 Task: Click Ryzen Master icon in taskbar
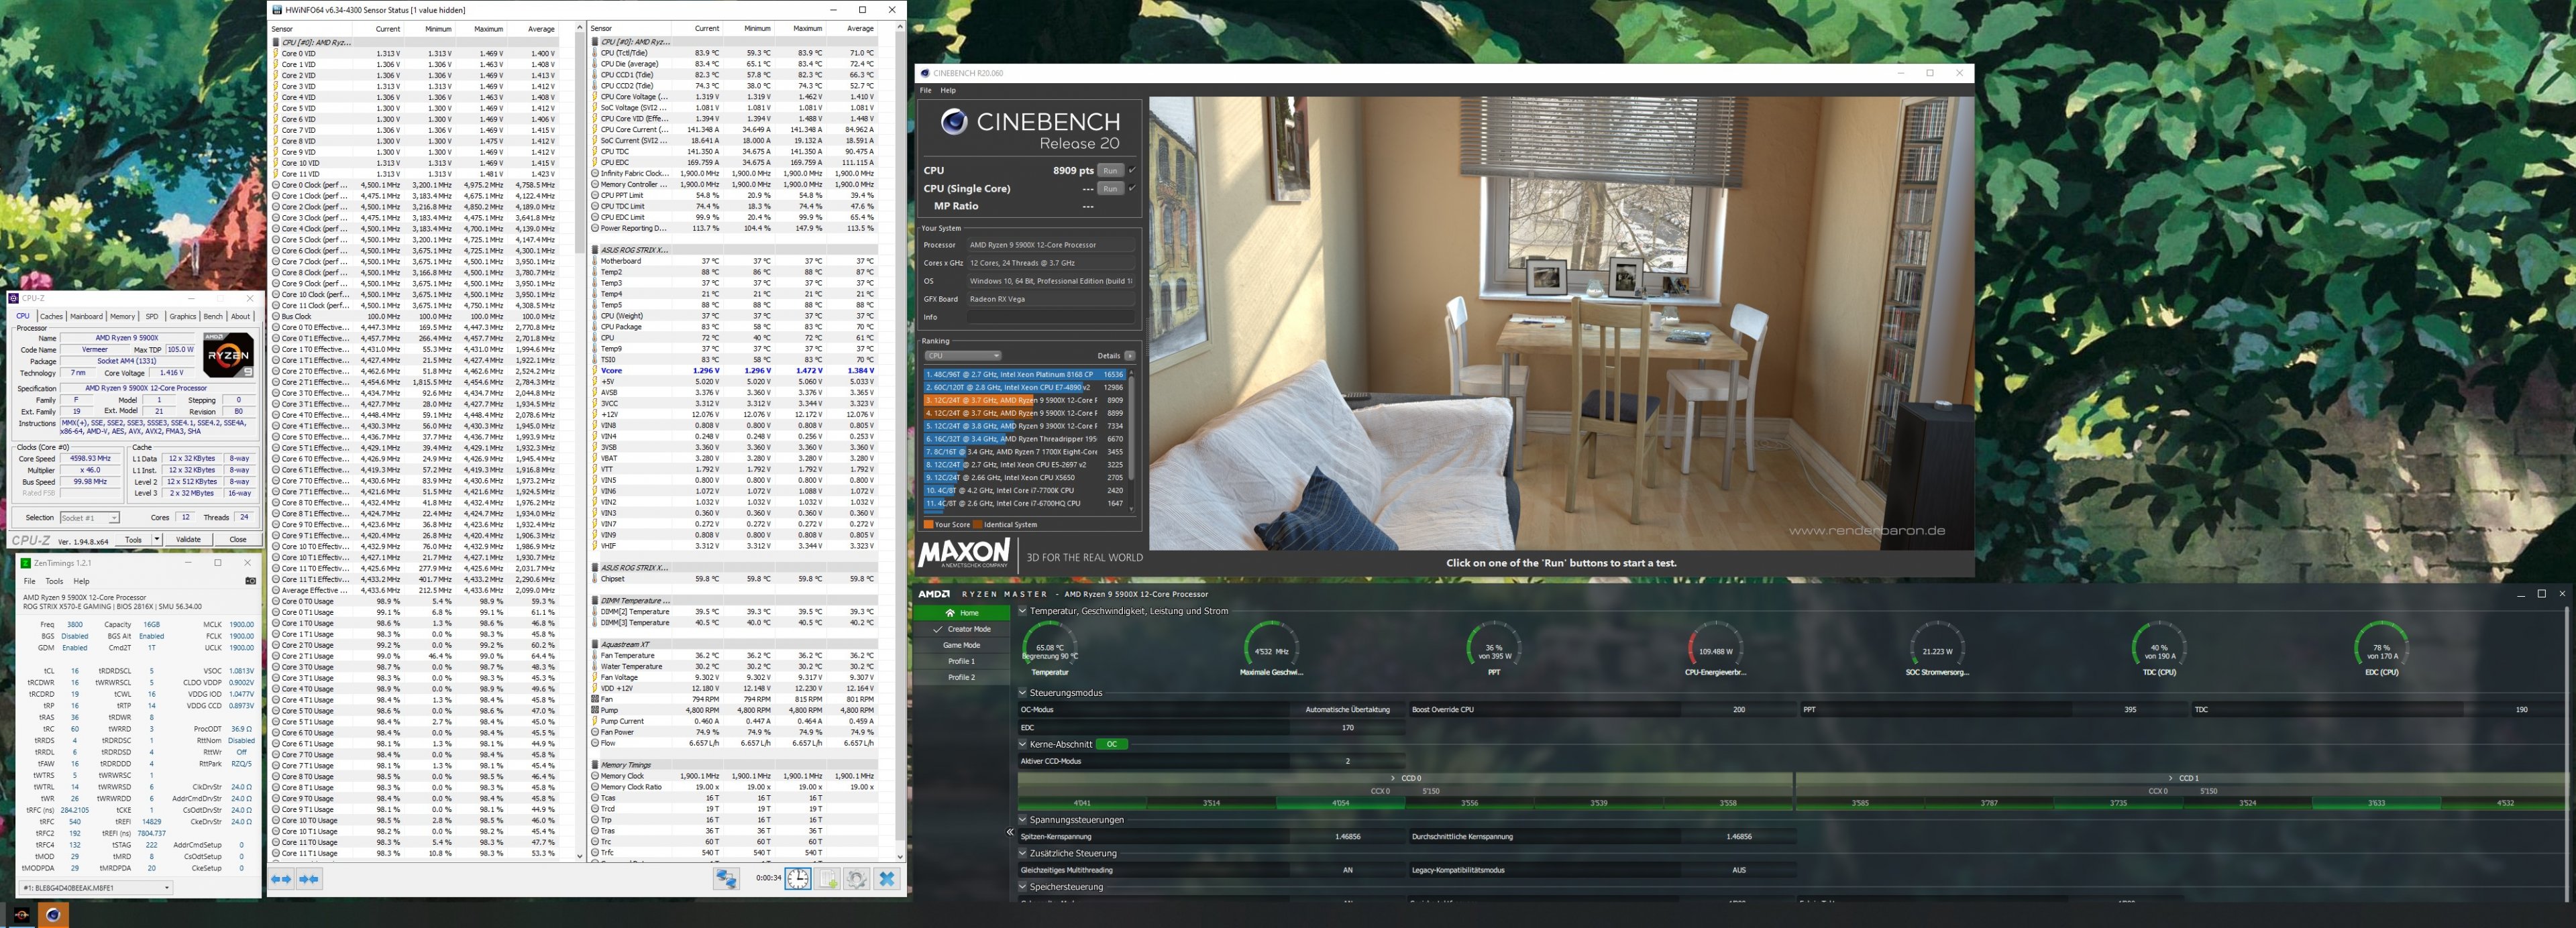click(21, 914)
